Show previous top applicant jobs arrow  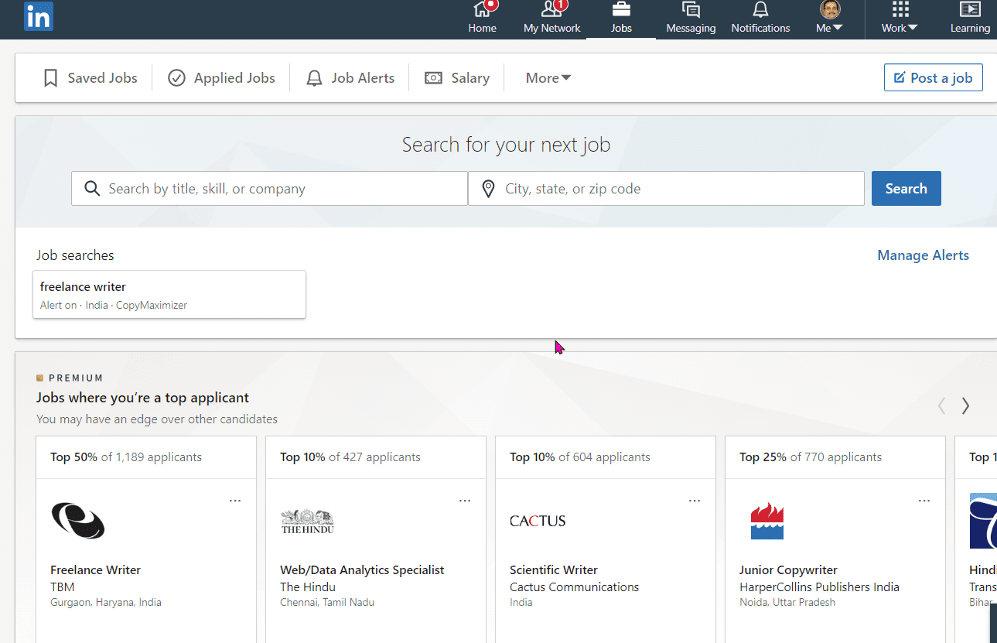point(941,405)
